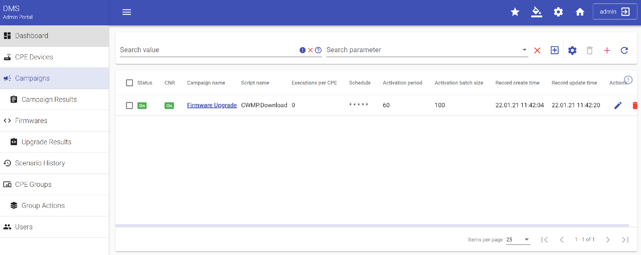This screenshot has height=255, width=641.
Task: Click the add filter square plus icon
Action: pos(554,50)
